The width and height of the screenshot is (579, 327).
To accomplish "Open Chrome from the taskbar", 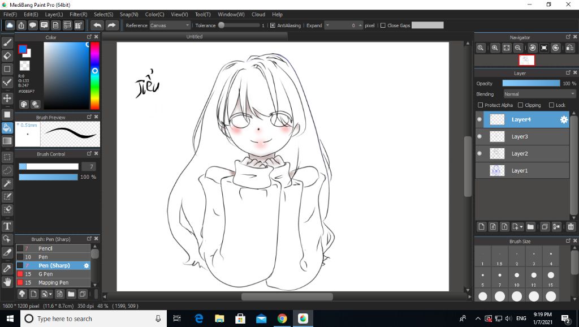I will pos(282,319).
